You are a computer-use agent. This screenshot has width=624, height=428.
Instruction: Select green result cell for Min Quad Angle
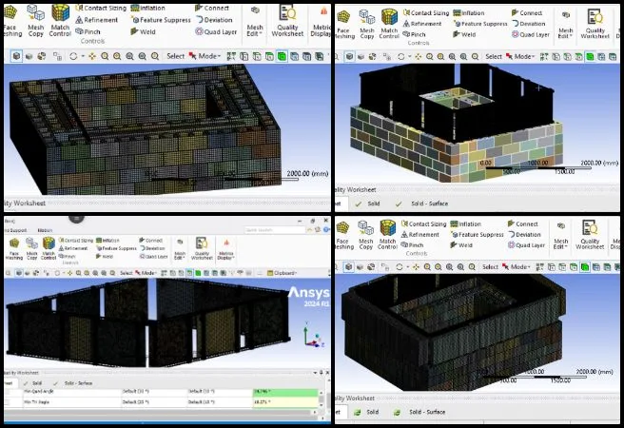pyautogui.click(x=285, y=392)
